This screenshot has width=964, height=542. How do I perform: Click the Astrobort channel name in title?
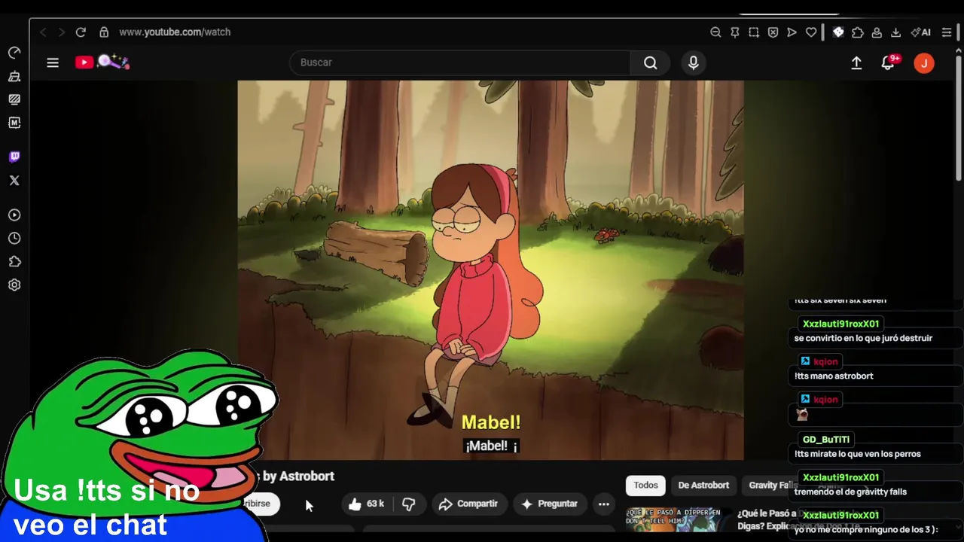pos(307,477)
